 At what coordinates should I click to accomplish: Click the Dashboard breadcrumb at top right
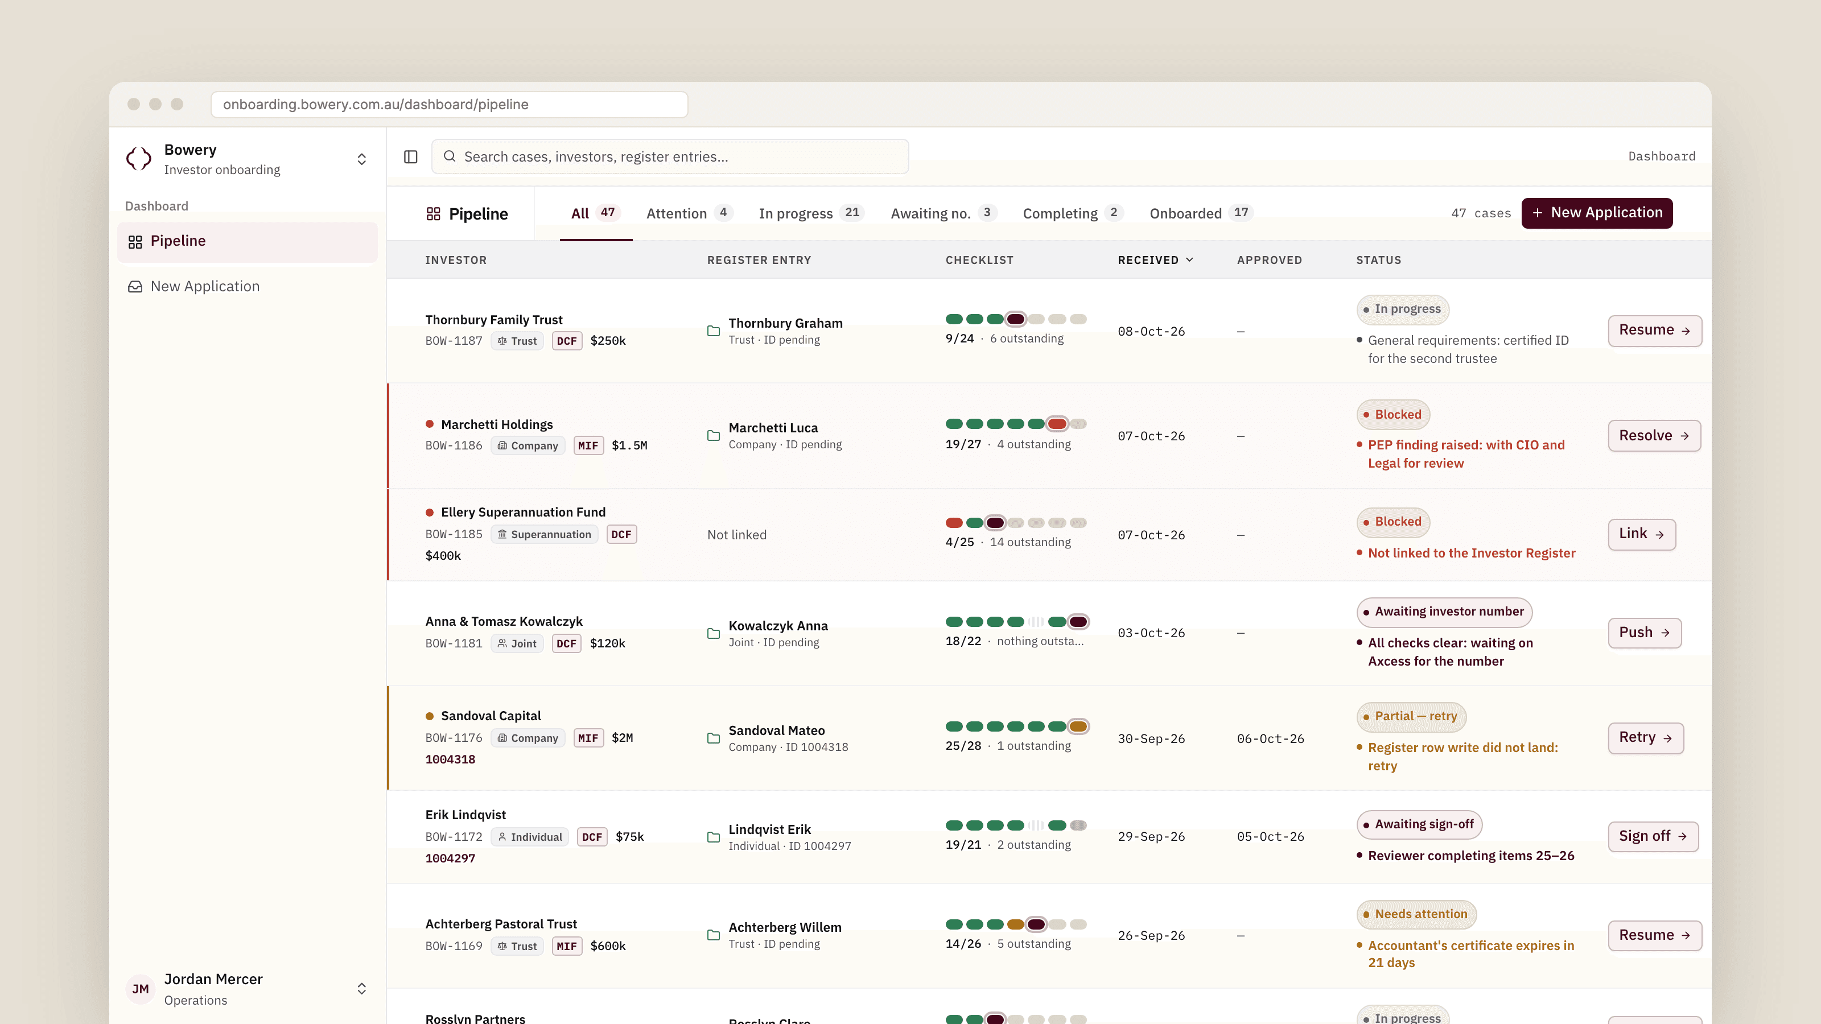coord(1661,156)
